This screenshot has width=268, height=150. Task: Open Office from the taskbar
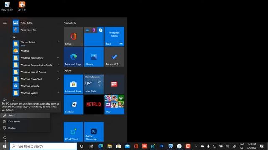coord(136,146)
